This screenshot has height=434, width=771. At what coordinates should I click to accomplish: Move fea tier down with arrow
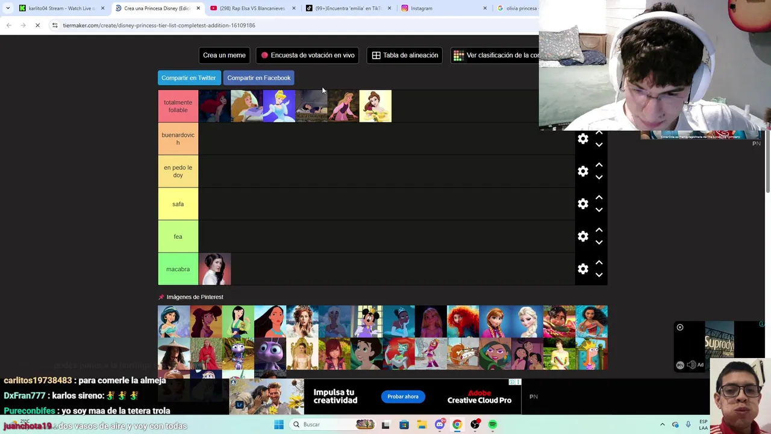click(599, 242)
